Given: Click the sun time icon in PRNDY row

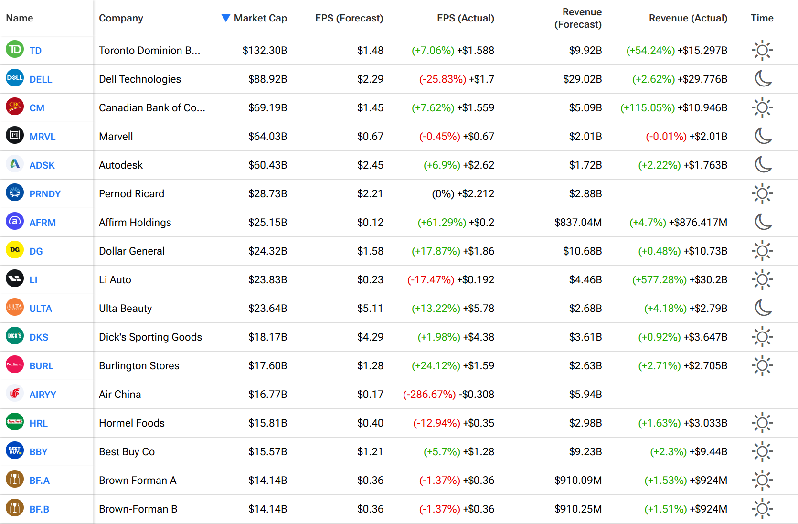Looking at the screenshot, I should pyautogui.click(x=762, y=193).
